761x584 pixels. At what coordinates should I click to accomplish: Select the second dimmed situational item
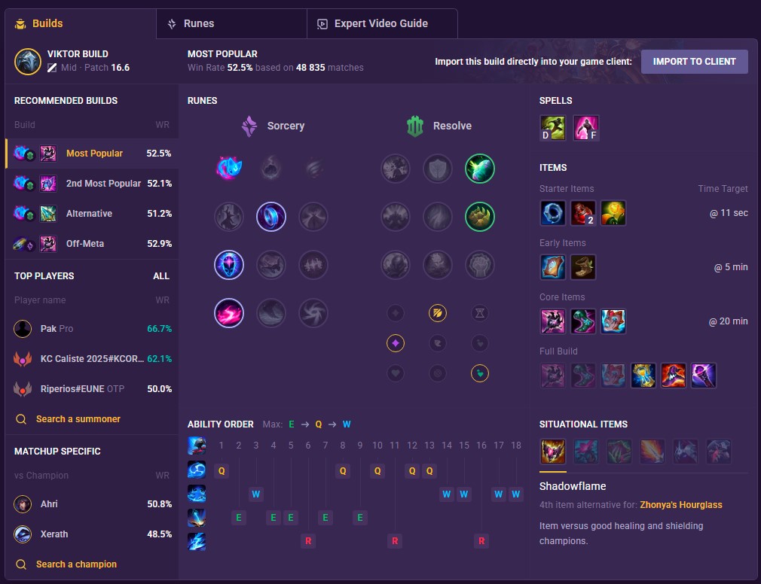pyautogui.click(x=619, y=452)
